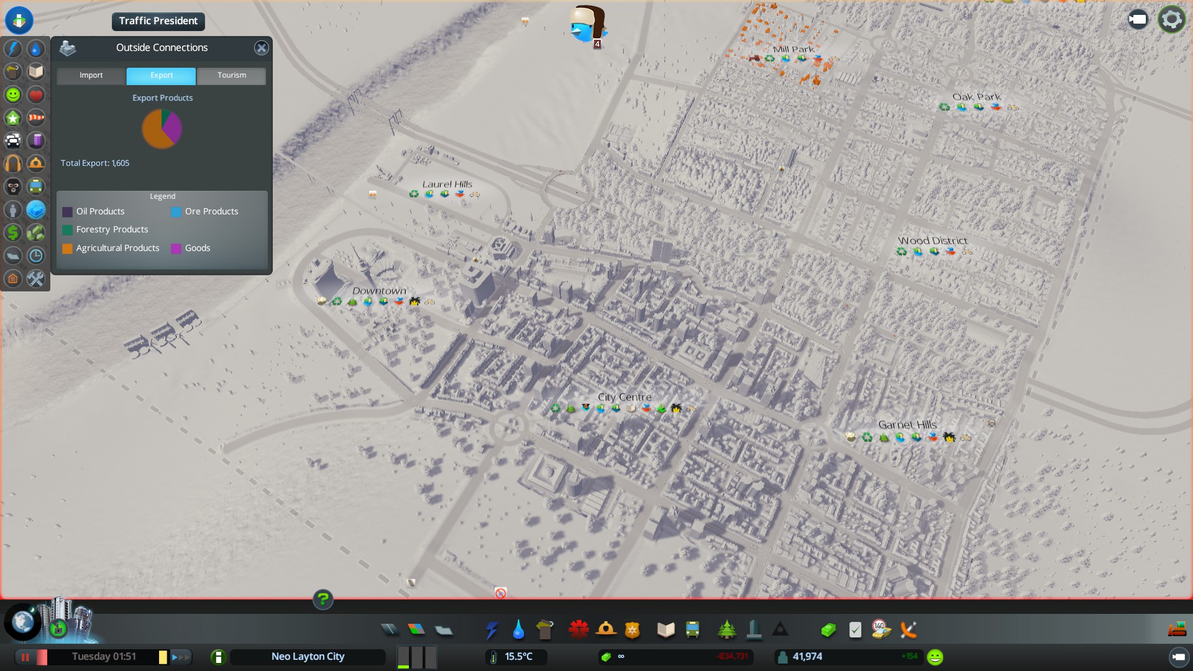
Task: Toggle free camera mode icon
Action: (x=1138, y=20)
